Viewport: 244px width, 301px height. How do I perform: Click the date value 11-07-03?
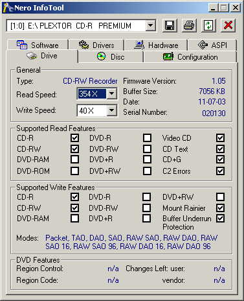(212, 102)
